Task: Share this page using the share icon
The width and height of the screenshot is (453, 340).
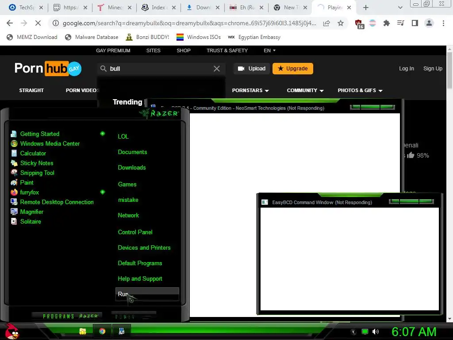Action: (326, 23)
